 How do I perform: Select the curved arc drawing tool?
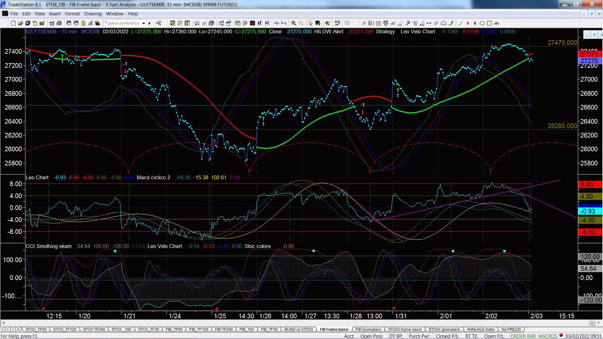pyautogui.click(x=460, y=23)
